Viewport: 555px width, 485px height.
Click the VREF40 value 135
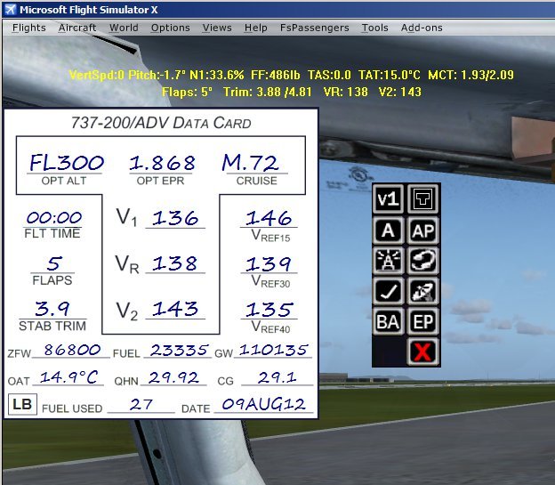click(269, 310)
